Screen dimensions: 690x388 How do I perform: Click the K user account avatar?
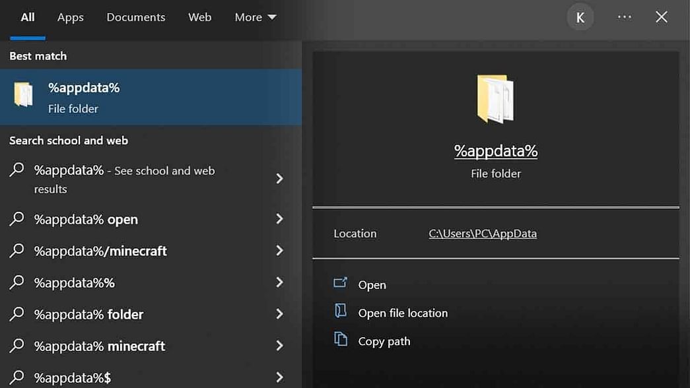pos(580,17)
